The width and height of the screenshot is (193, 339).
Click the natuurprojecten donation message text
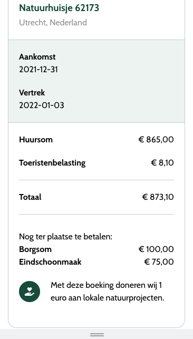pyautogui.click(x=108, y=292)
